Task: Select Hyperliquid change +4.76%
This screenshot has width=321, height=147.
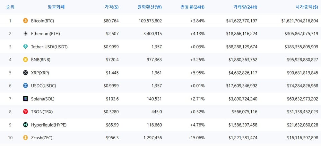Action: (x=197, y=125)
